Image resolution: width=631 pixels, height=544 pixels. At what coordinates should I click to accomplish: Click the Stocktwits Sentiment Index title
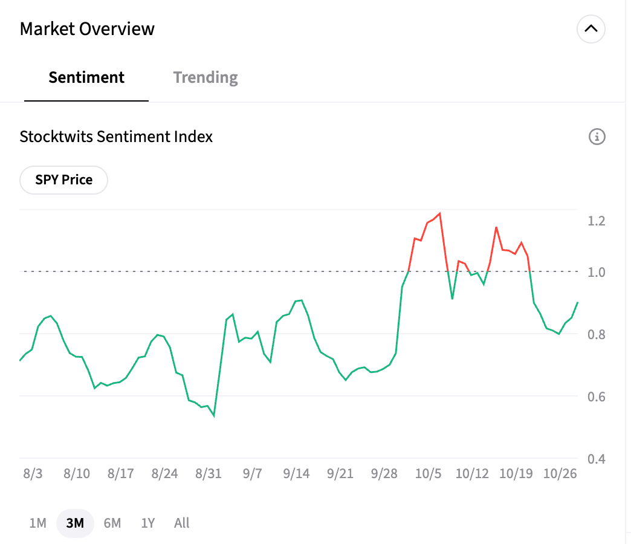click(116, 137)
